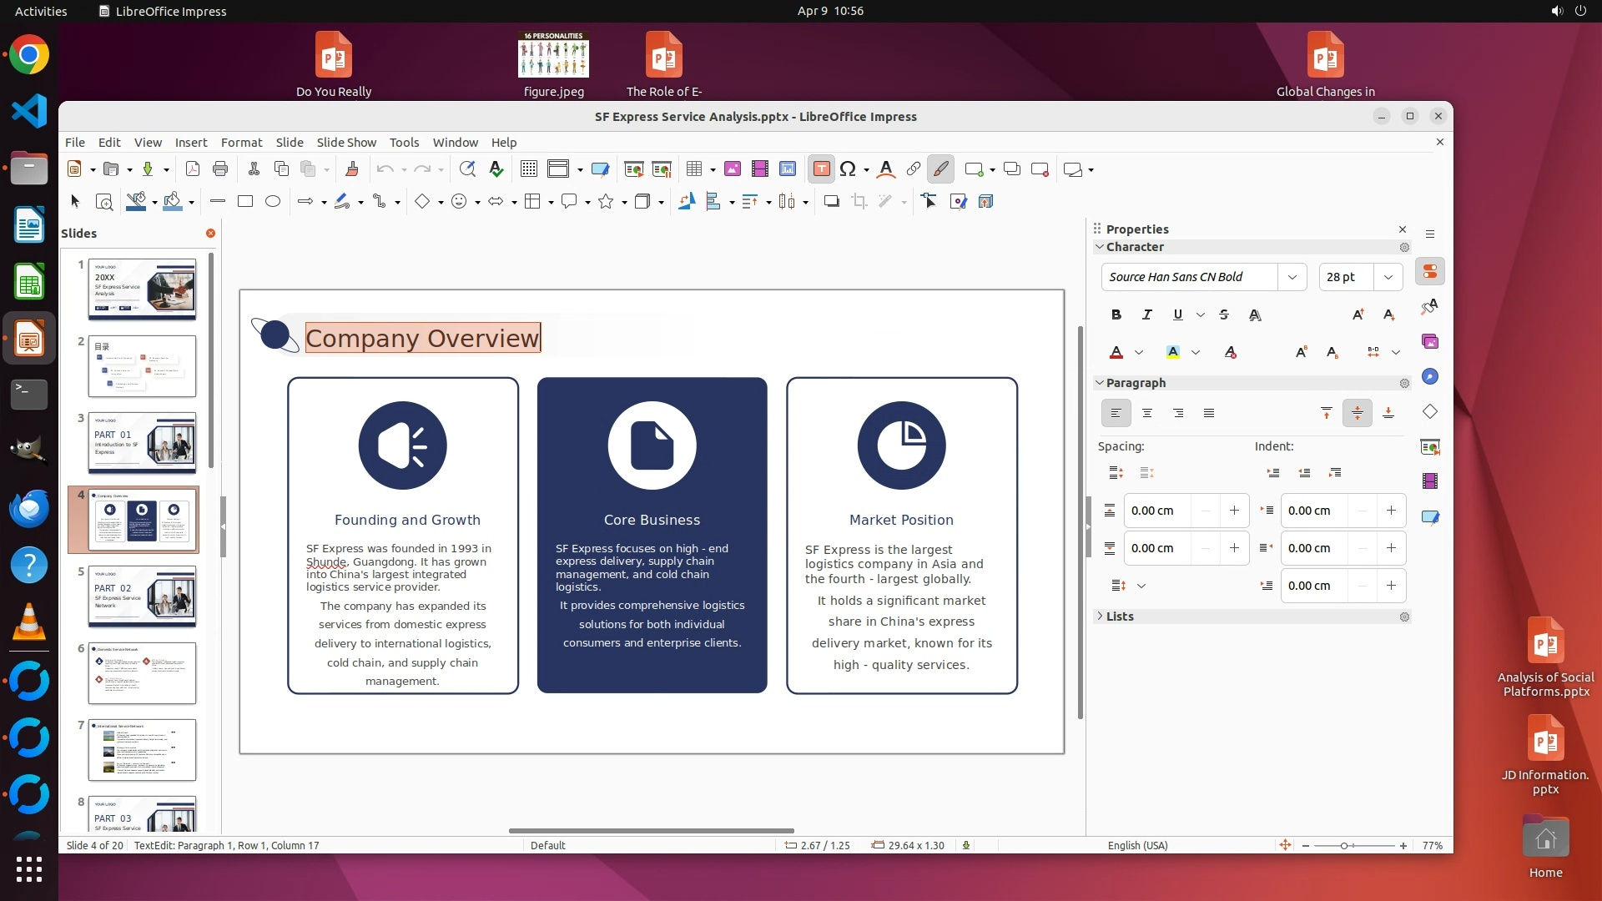Open the 28 pt font size dropdown
Viewport: 1602px width, 901px height.
pyautogui.click(x=1388, y=277)
